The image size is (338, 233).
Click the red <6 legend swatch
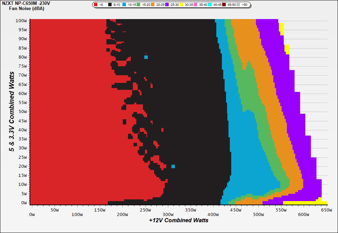96,5
